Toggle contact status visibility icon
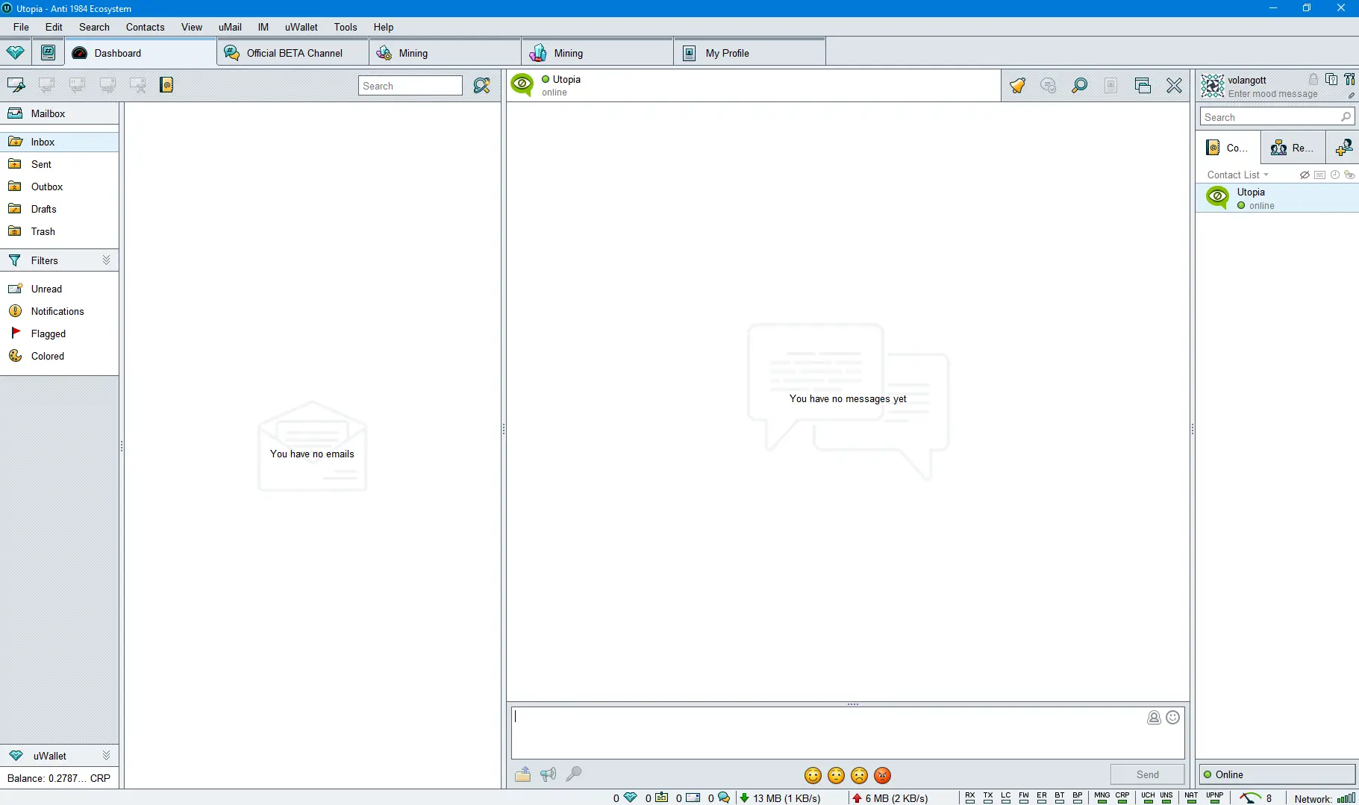 pyautogui.click(x=1349, y=175)
